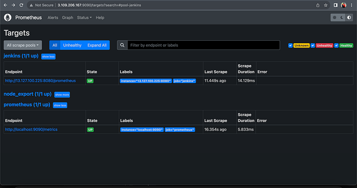The image size is (357, 188).
Task: Open the All scrape pools dropdown
Action: (23, 45)
